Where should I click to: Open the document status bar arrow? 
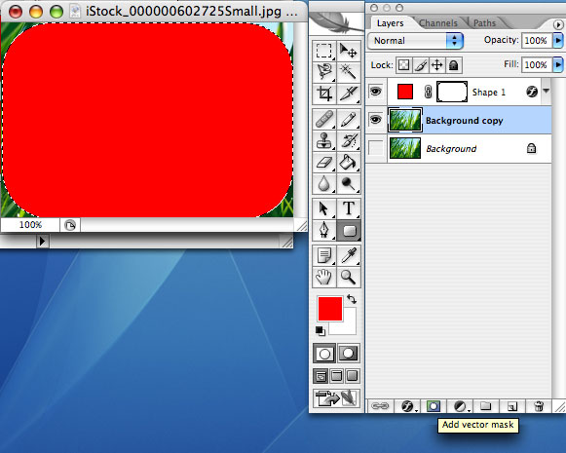tap(42, 241)
